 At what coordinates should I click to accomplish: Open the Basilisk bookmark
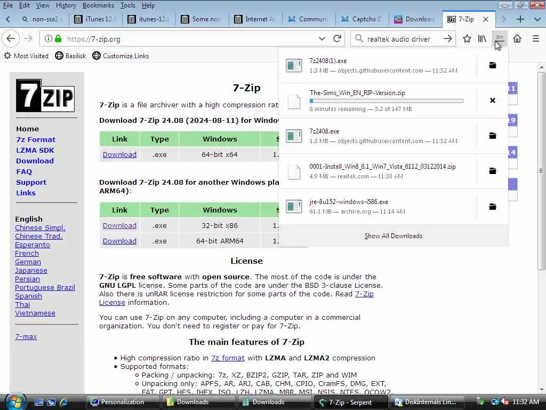click(71, 56)
